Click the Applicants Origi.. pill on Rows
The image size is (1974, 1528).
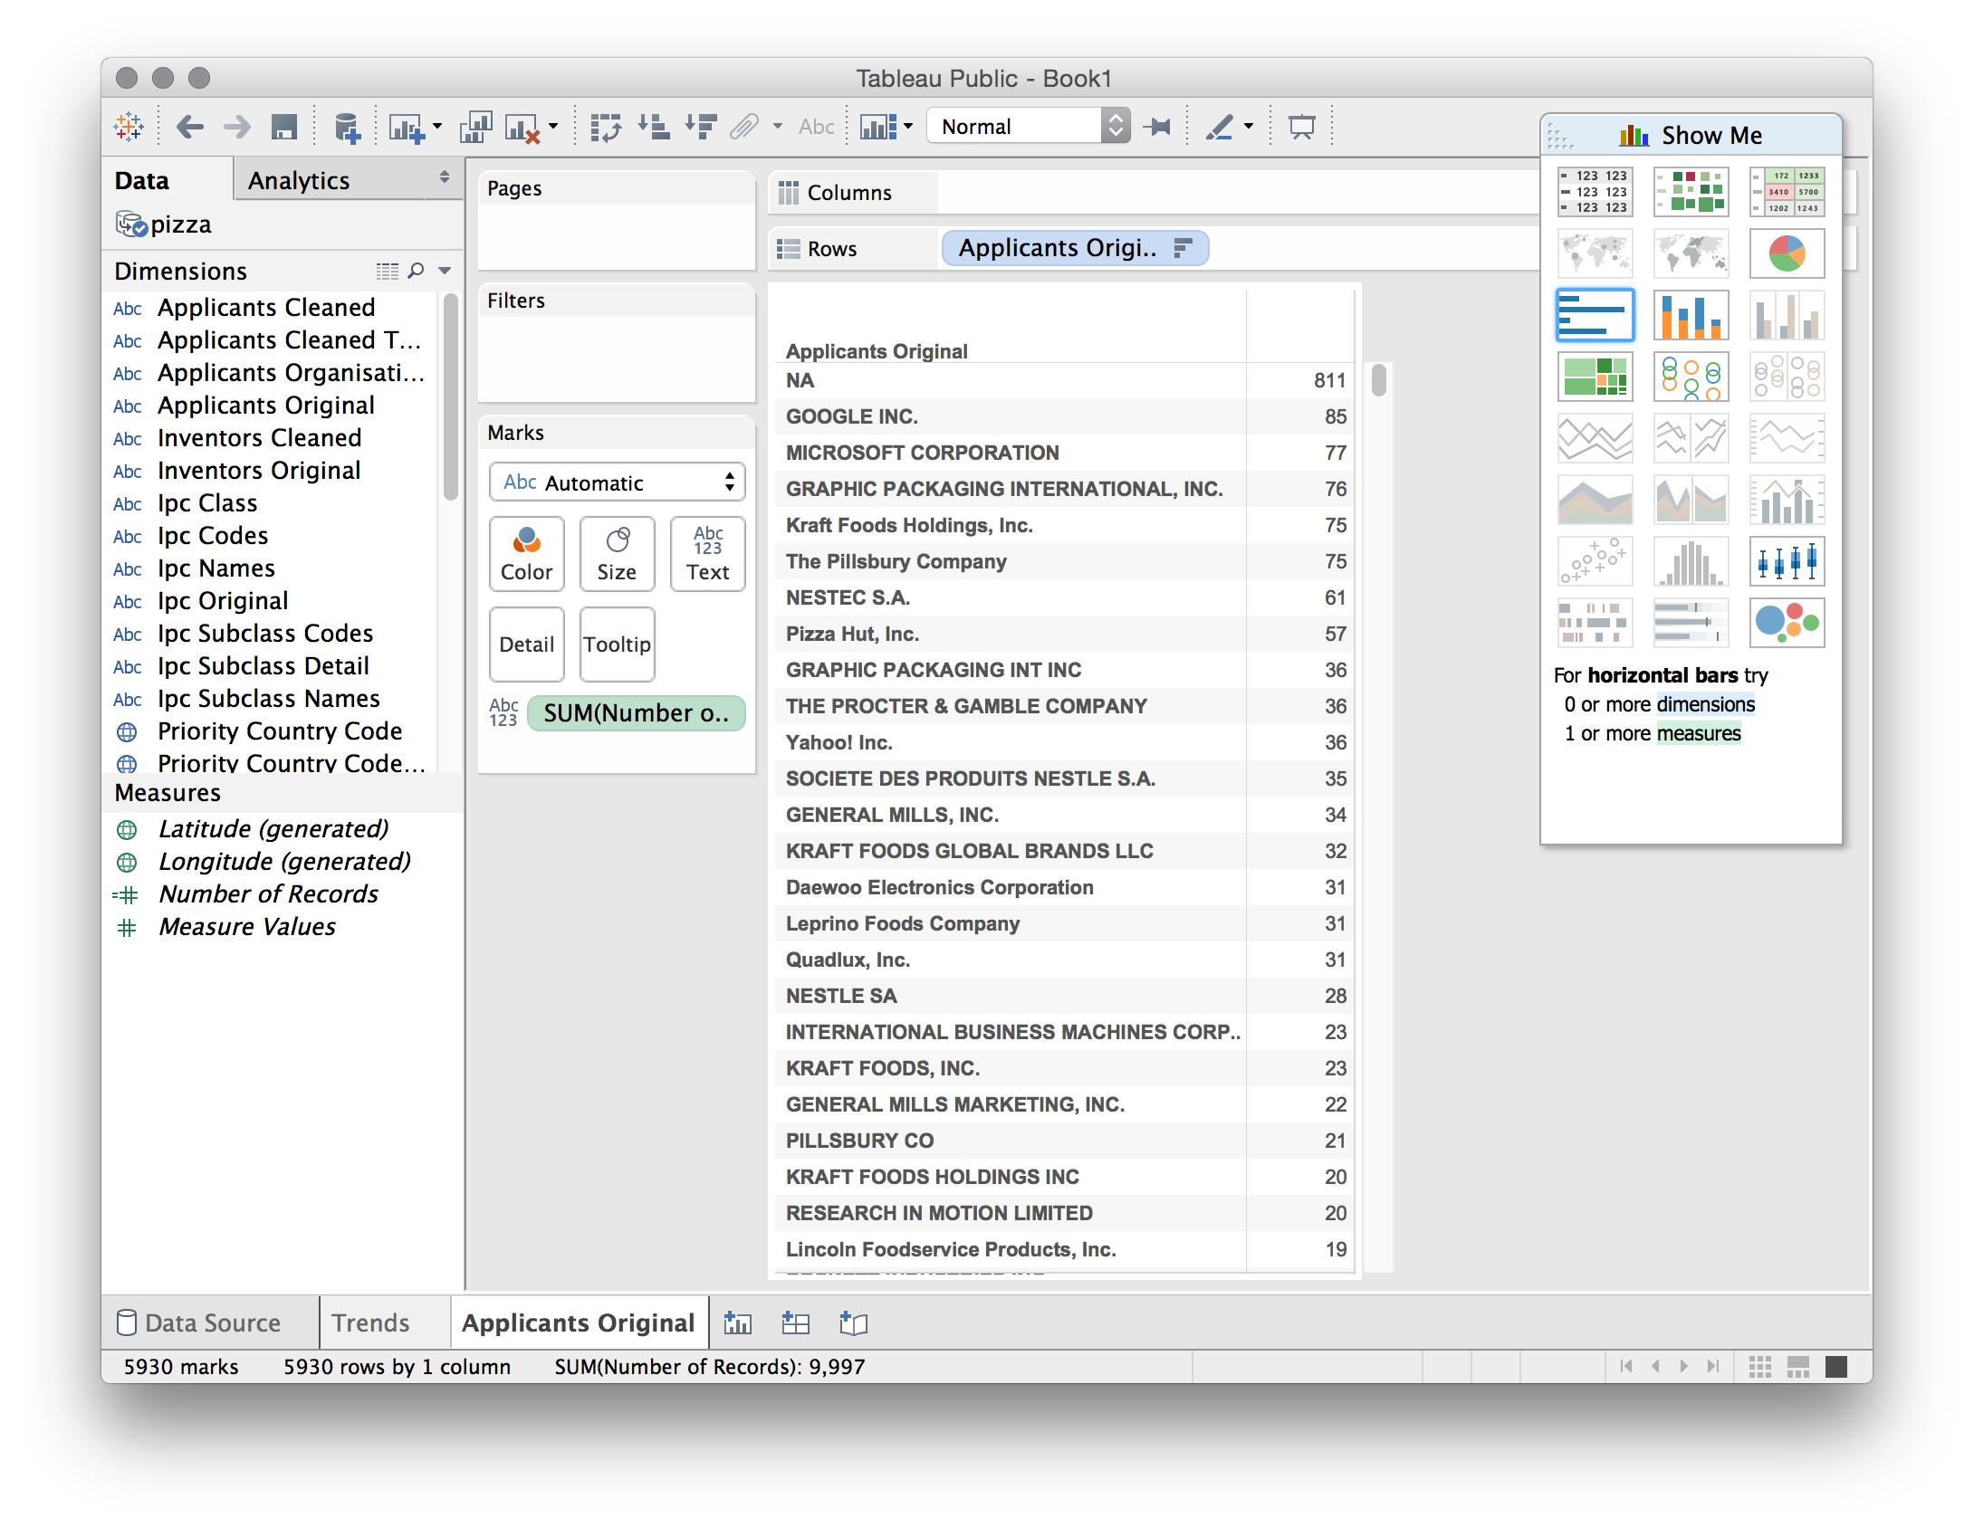point(1075,248)
